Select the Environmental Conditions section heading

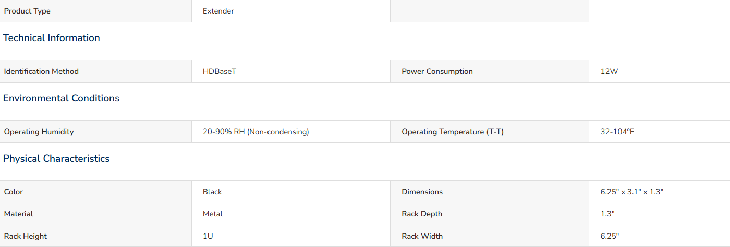61,98
